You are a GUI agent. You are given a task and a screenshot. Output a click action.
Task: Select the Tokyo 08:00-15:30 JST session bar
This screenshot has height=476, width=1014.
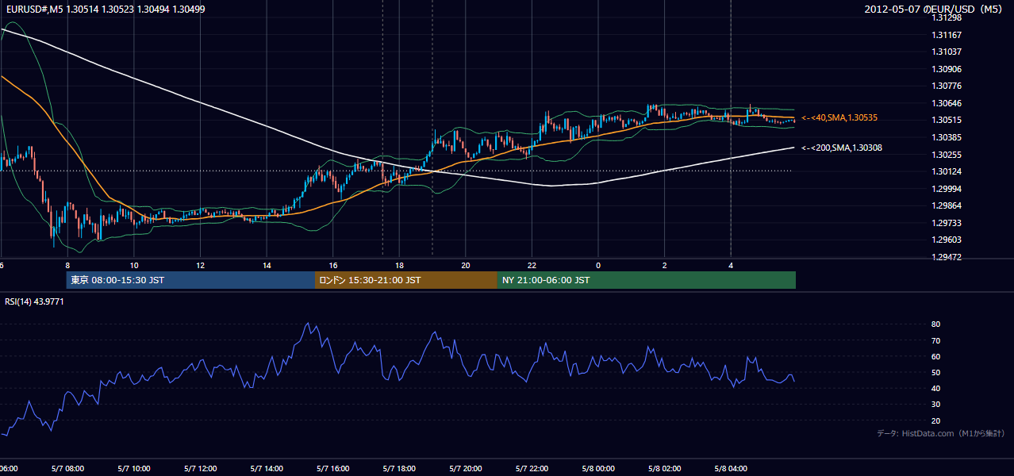click(191, 280)
